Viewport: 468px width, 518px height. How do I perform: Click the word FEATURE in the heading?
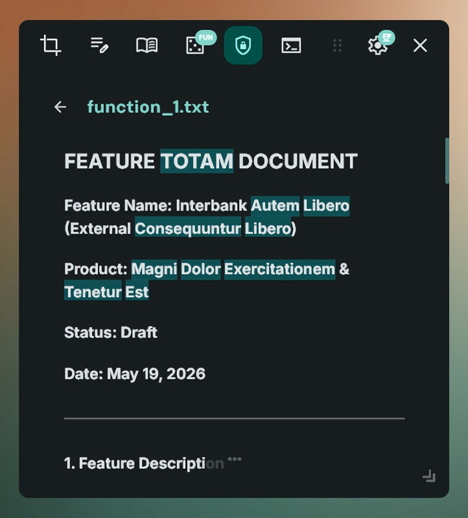(110, 161)
